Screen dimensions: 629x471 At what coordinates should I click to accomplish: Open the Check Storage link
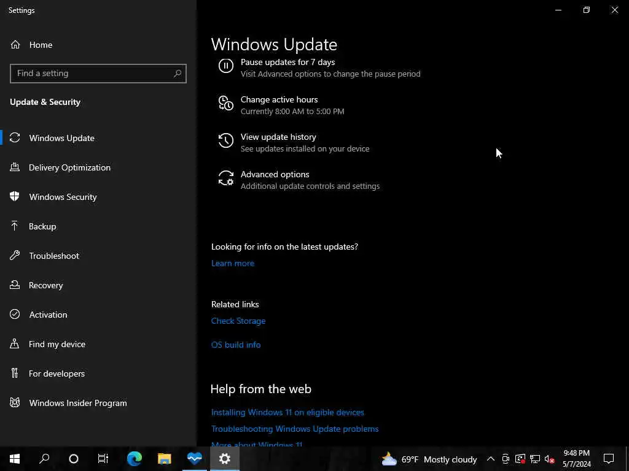[238, 321]
